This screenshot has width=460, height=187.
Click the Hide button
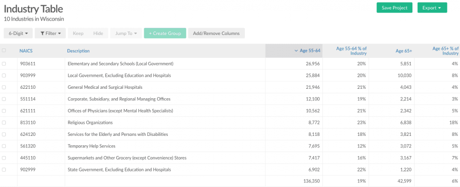[98, 33]
